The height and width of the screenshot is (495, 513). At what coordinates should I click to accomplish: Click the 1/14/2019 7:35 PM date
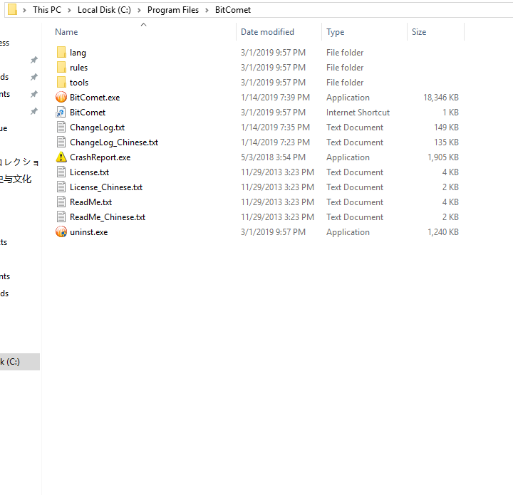pos(275,127)
